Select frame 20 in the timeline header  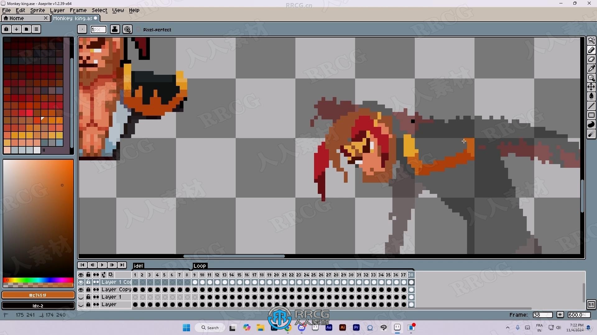point(276,275)
